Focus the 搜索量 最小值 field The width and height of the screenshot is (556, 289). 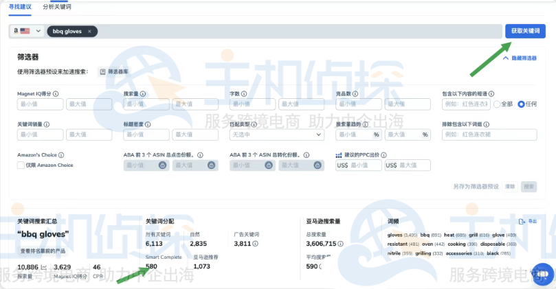(146, 104)
